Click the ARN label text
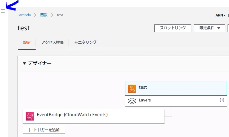The image size is (229, 137). [x=219, y=15]
